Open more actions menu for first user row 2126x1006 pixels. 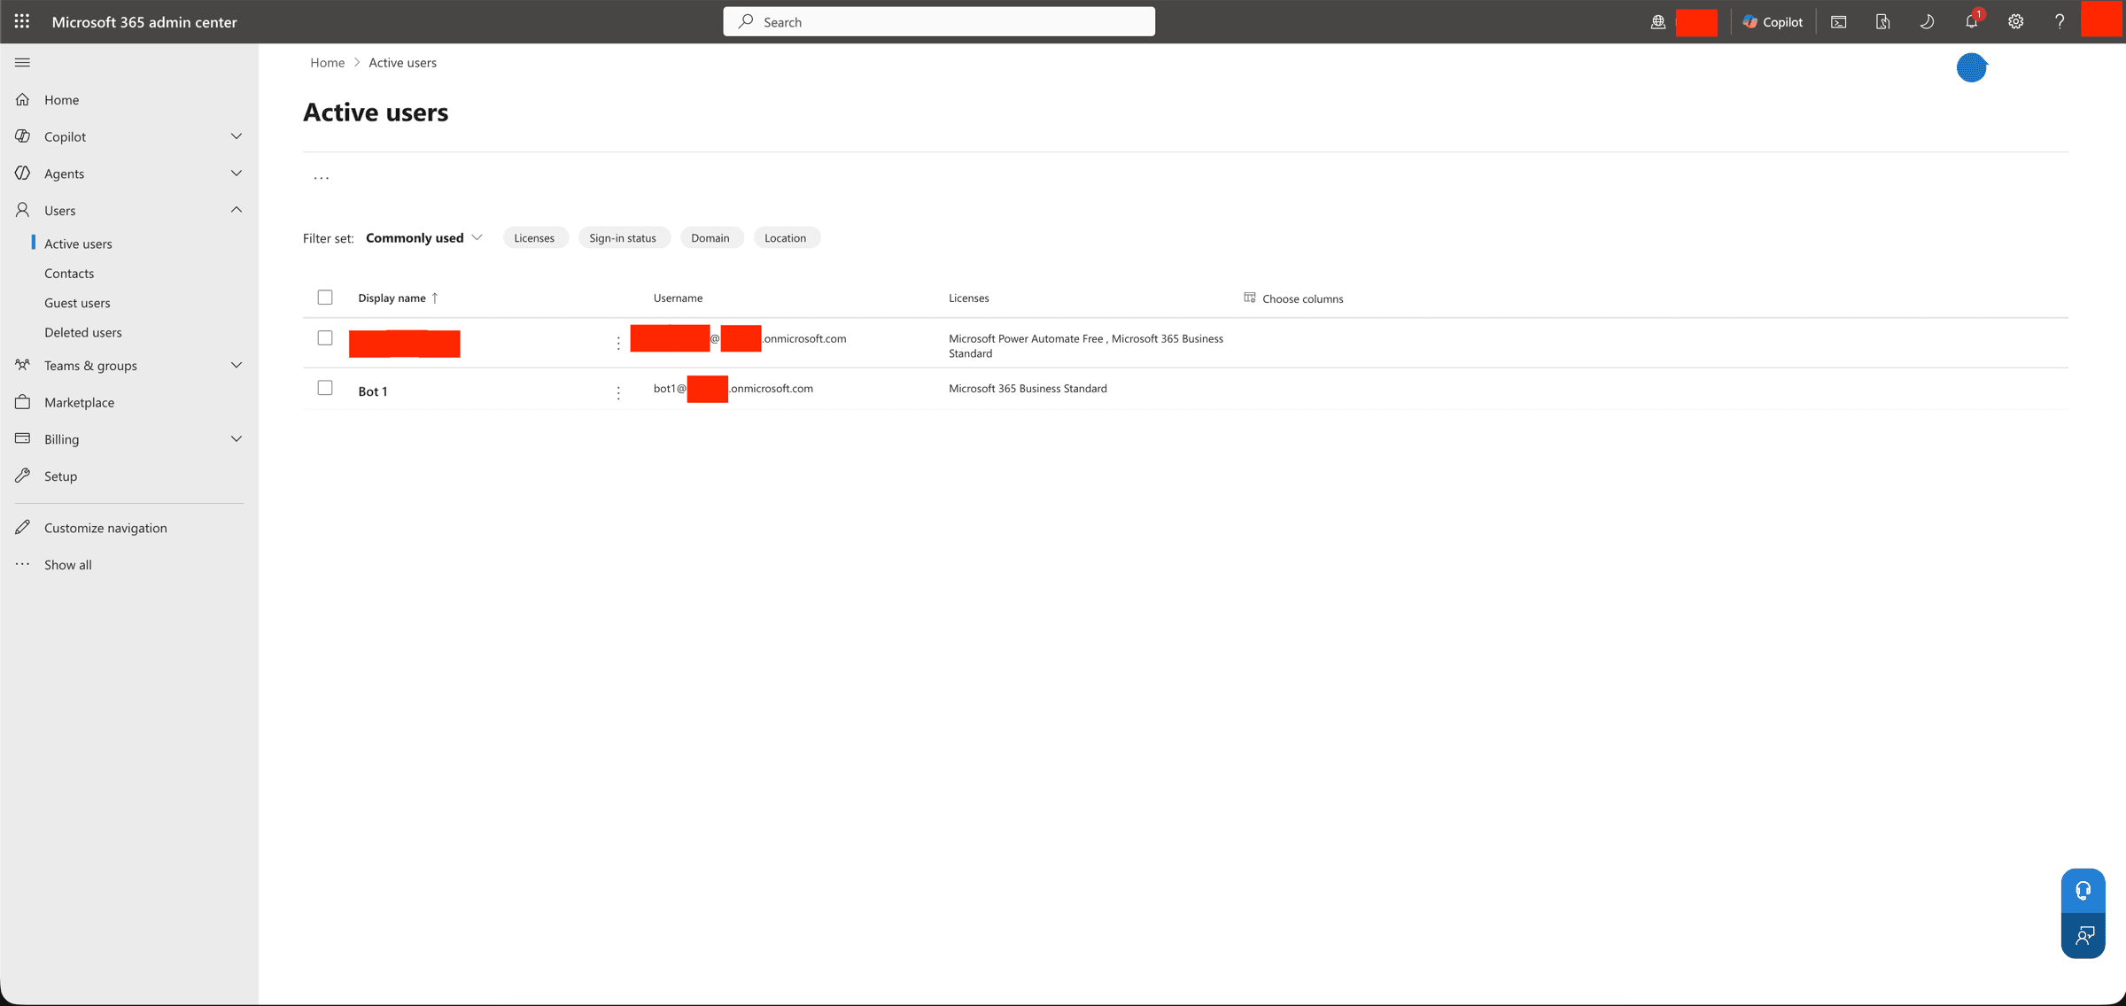(618, 343)
